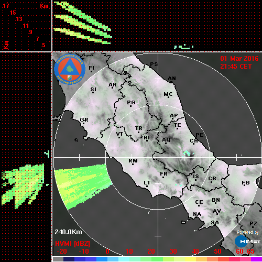The height and width of the screenshot is (262, 262).
Task: Select the time stamp '21:45 CET'
Action: tap(236, 67)
